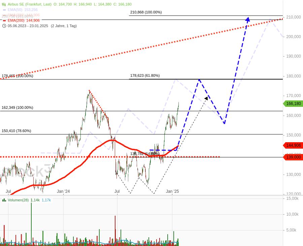Click the pale purple EMA(50) legend marker
303x246 pixels.
tap(4, 10)
